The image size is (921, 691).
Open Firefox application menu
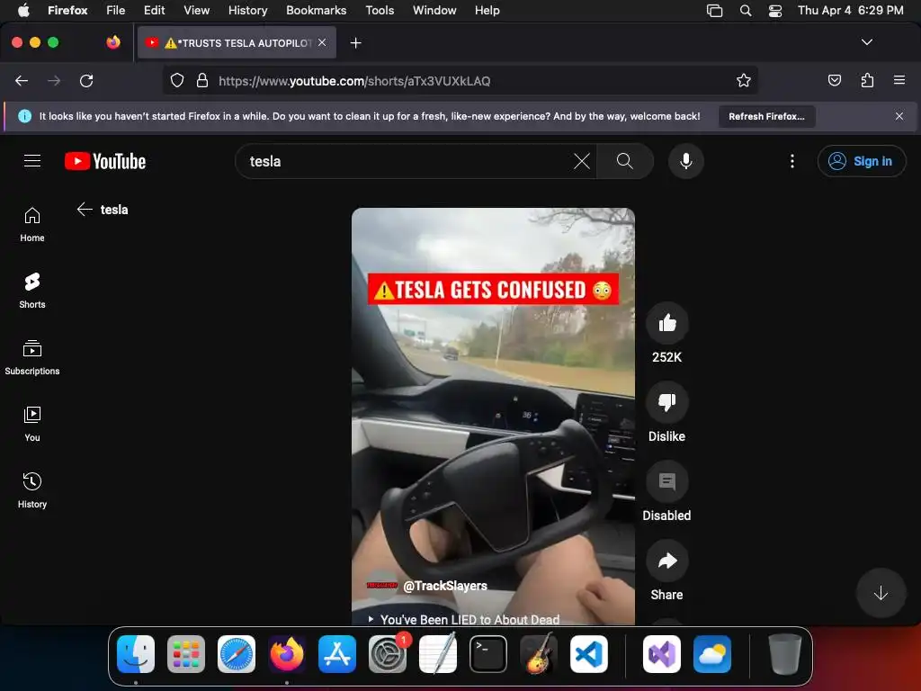[899, 80]
